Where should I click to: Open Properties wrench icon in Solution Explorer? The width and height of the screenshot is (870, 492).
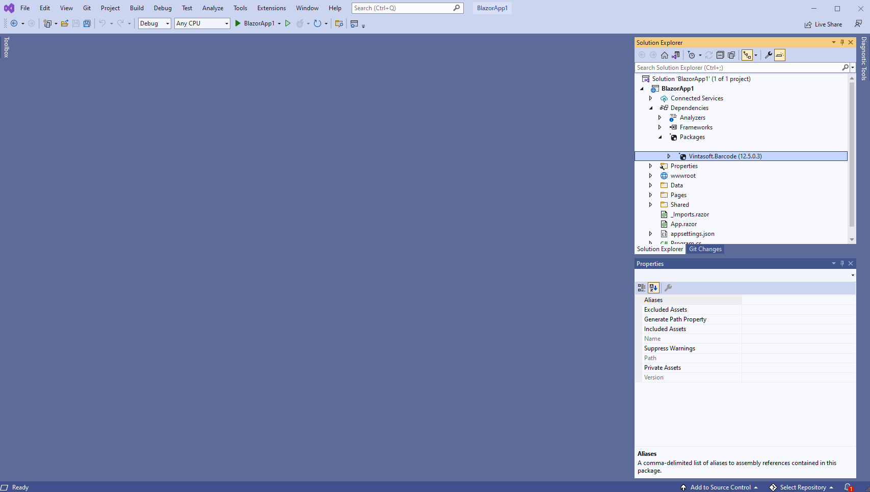(769, 55)
